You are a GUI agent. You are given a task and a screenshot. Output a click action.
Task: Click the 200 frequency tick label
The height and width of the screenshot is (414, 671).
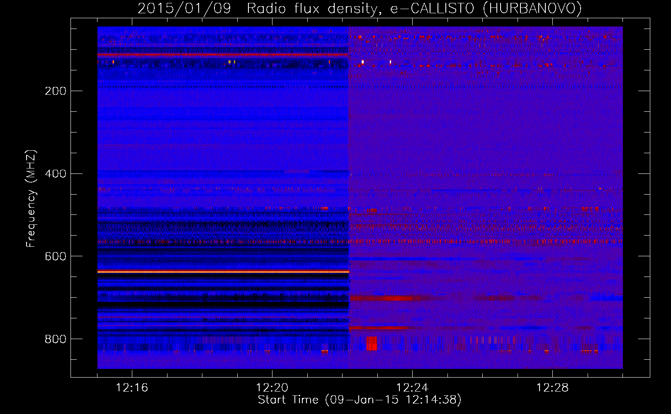click(x=56, y=91)
